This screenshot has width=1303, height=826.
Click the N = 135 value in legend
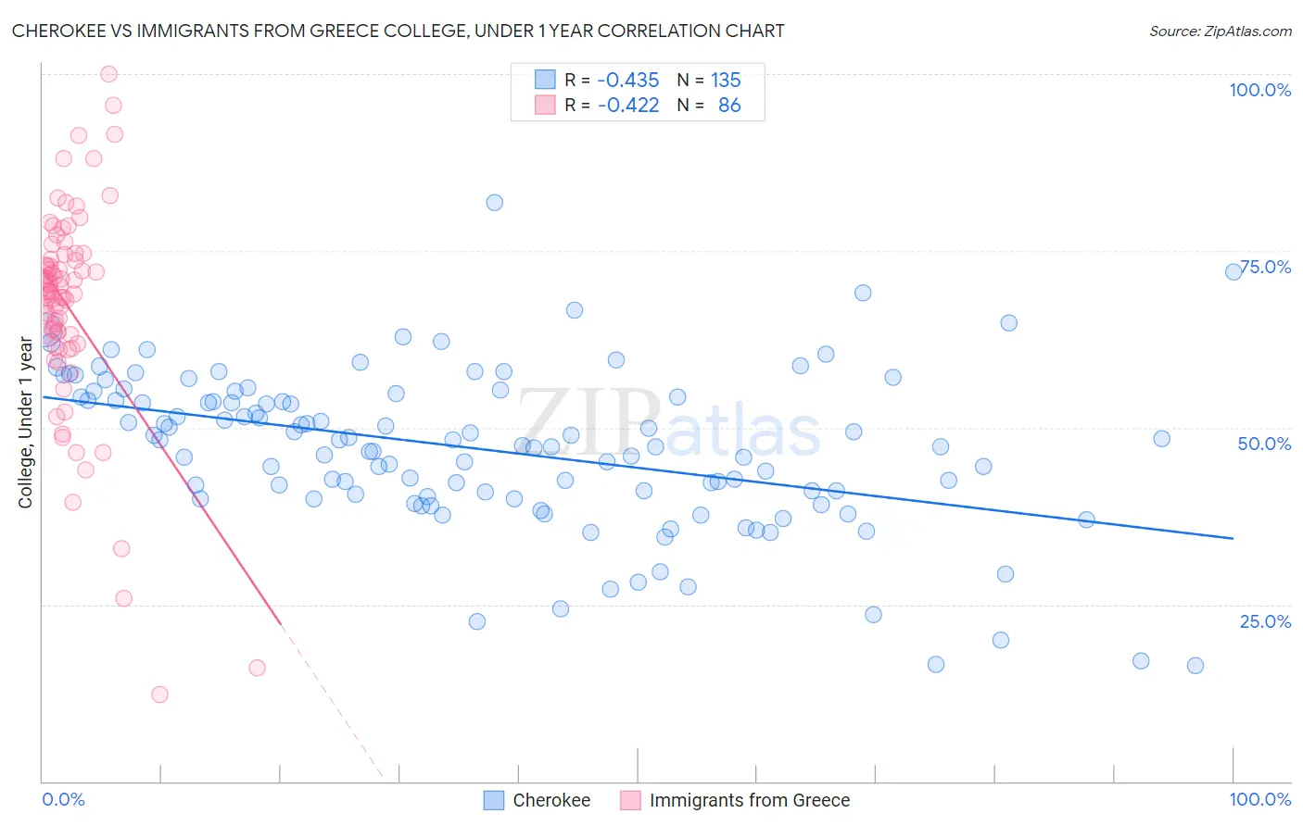(x=709, y=80)
